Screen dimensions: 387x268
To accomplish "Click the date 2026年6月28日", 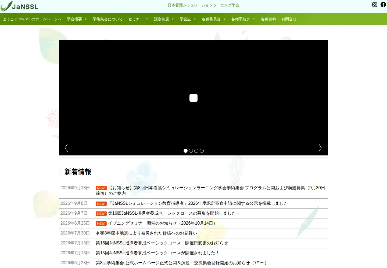I will pyautogui.click(x=75, y=263).
